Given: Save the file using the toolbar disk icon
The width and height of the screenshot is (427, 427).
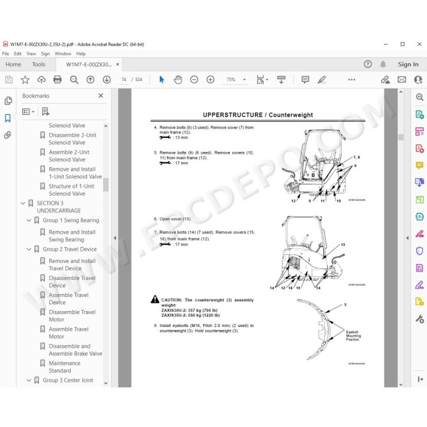Looking at the screenshot, I should 9,79.
